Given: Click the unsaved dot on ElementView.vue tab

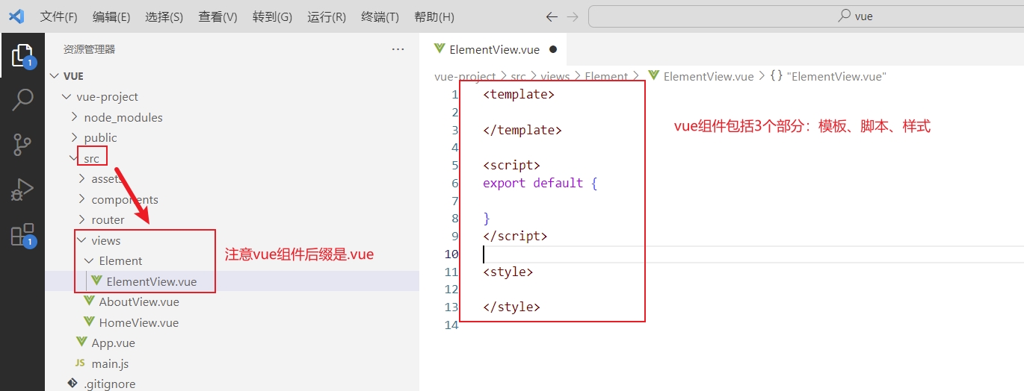Looking at the screenshot, I should pos(553,49).
